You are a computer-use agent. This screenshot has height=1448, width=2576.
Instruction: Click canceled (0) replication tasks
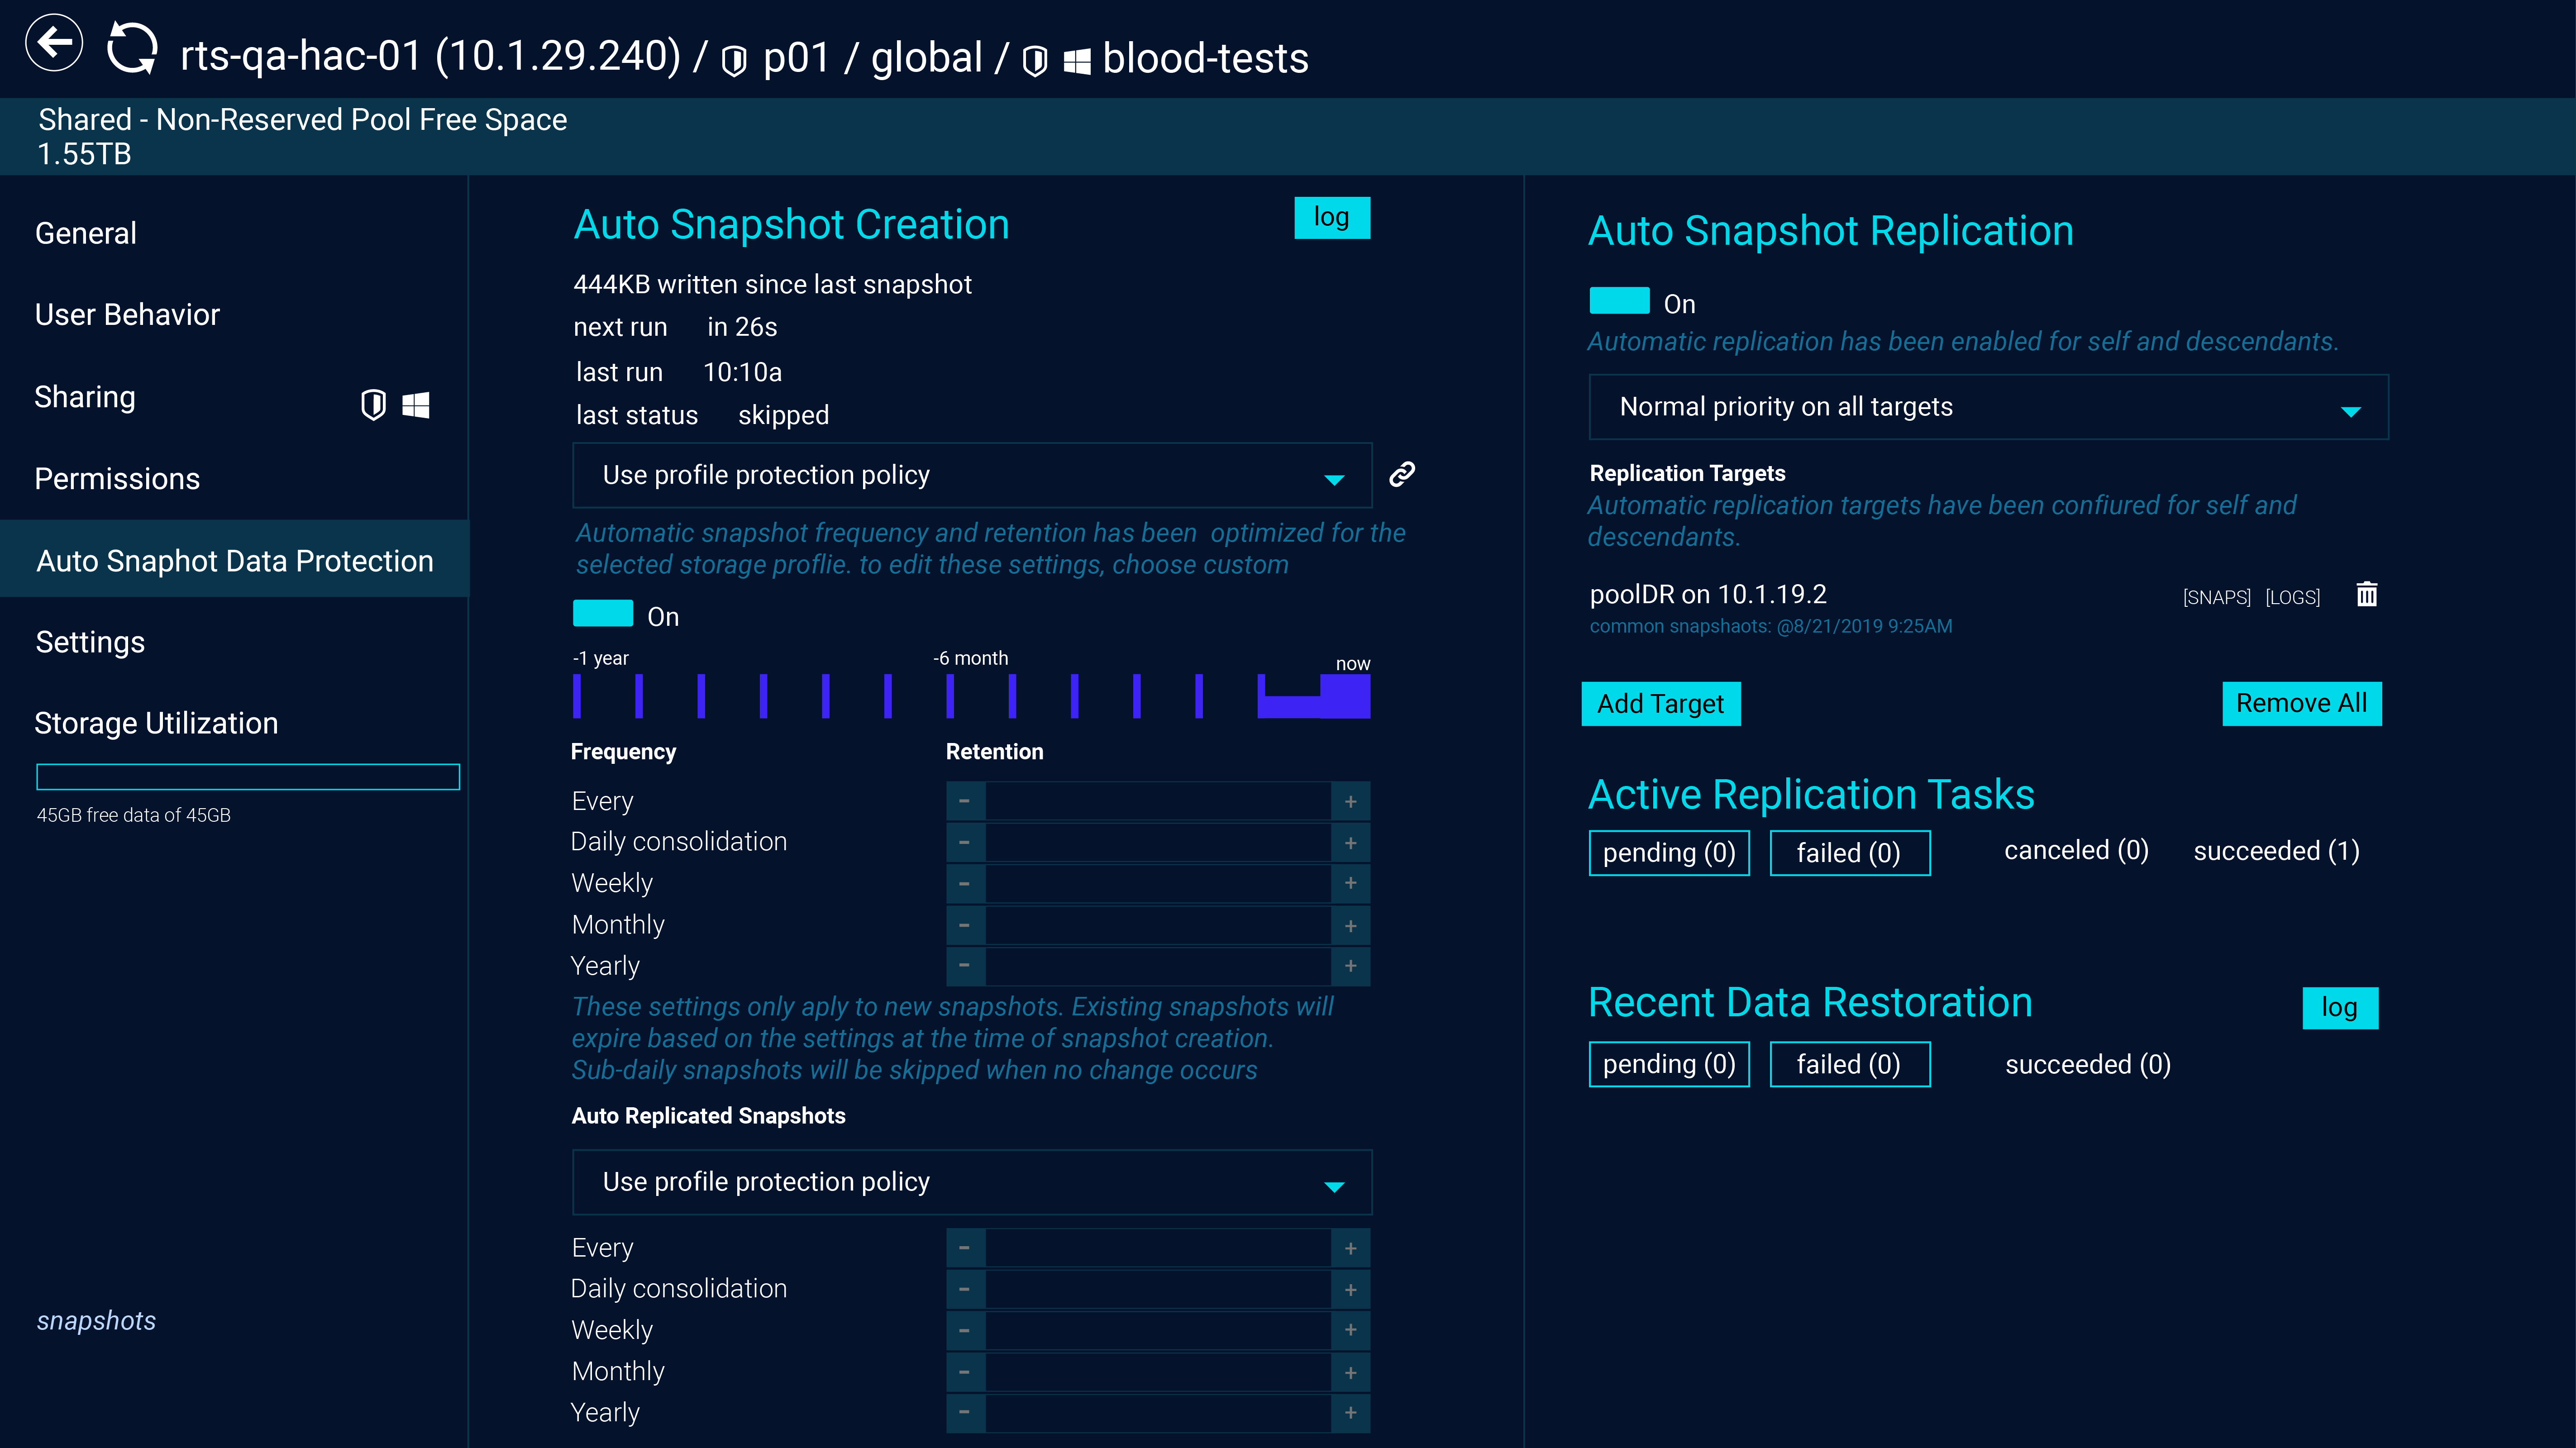[2076, 851]
